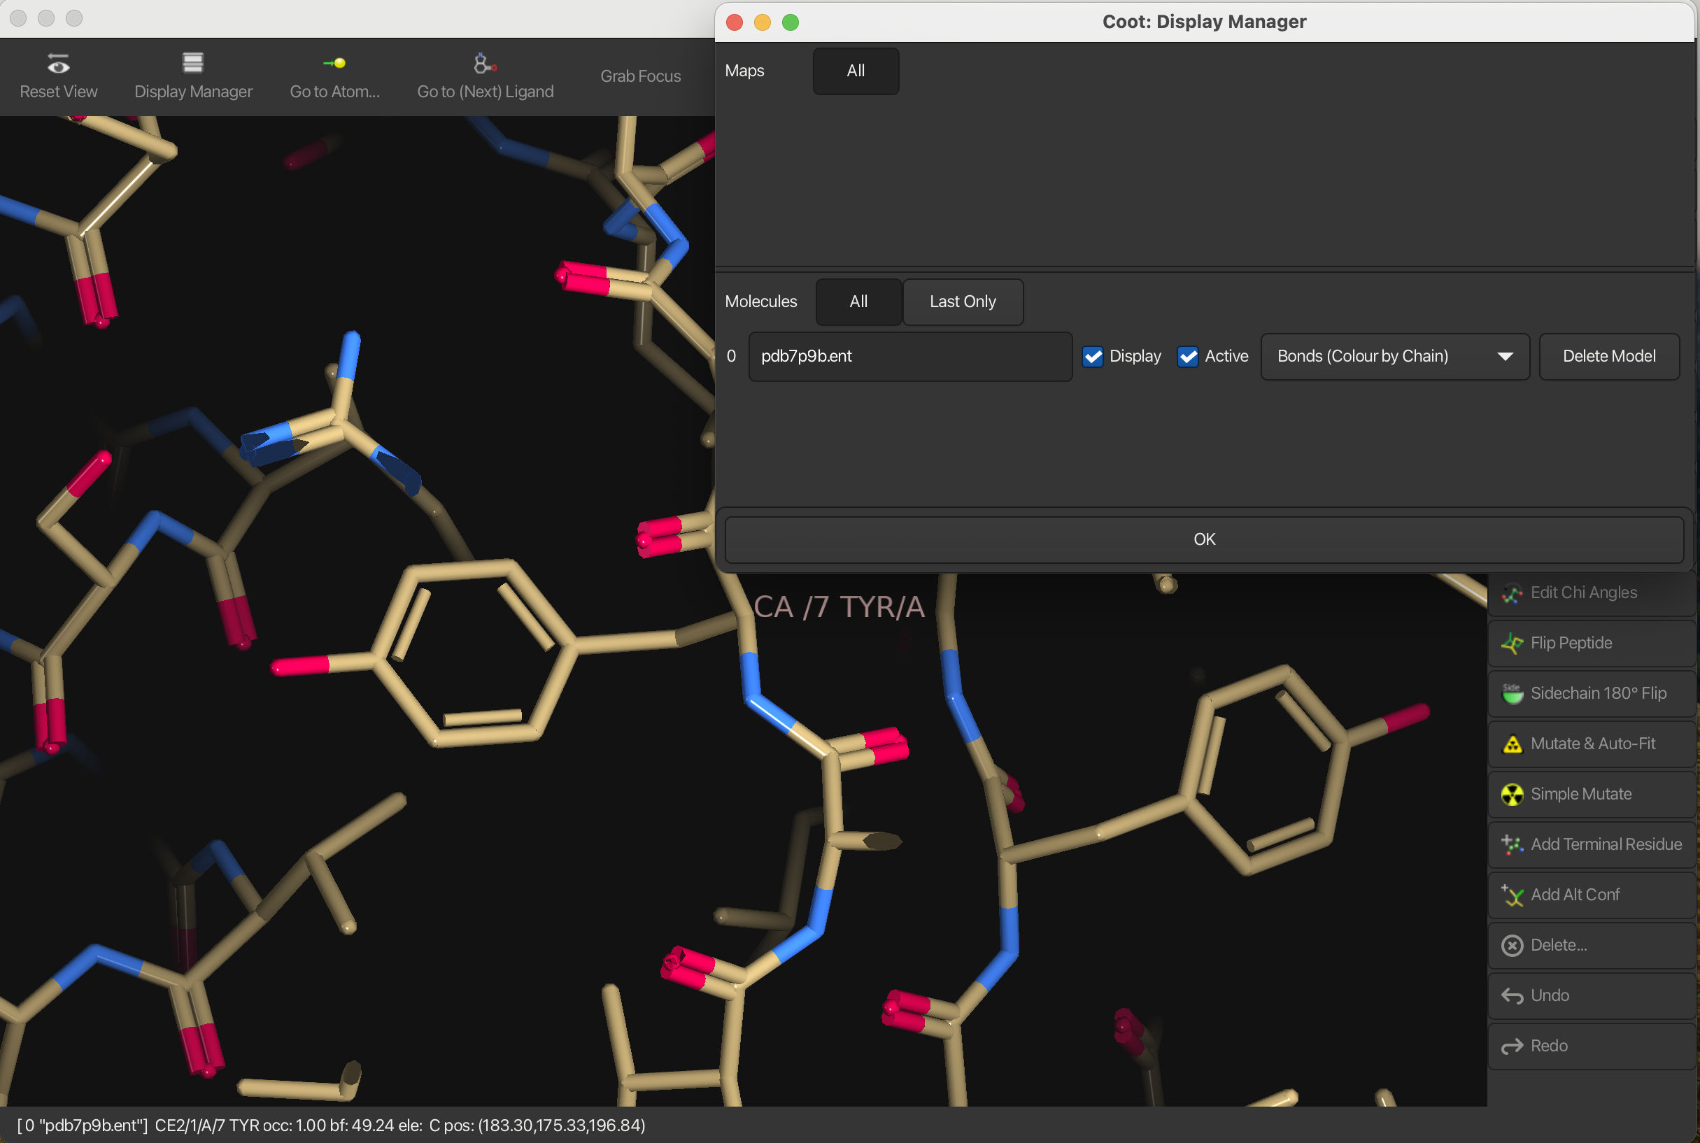
Task: Select the Flip Peptide tool icon
Action: click(x=1512, y=643)
